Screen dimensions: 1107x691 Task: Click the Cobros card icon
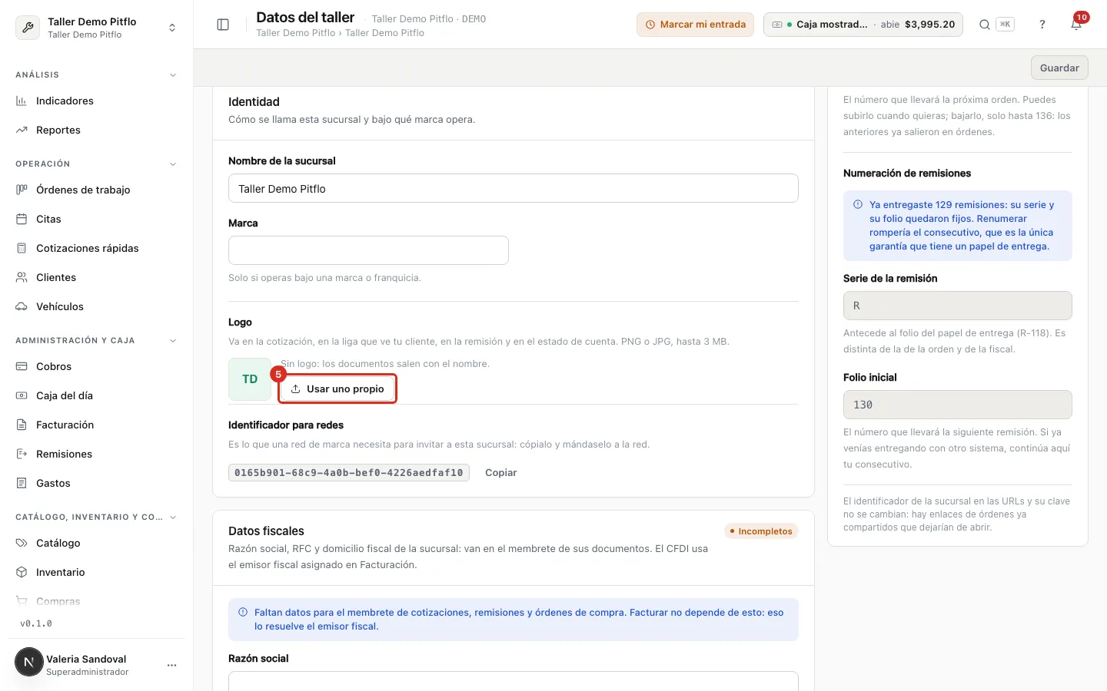tap(22, 366)
